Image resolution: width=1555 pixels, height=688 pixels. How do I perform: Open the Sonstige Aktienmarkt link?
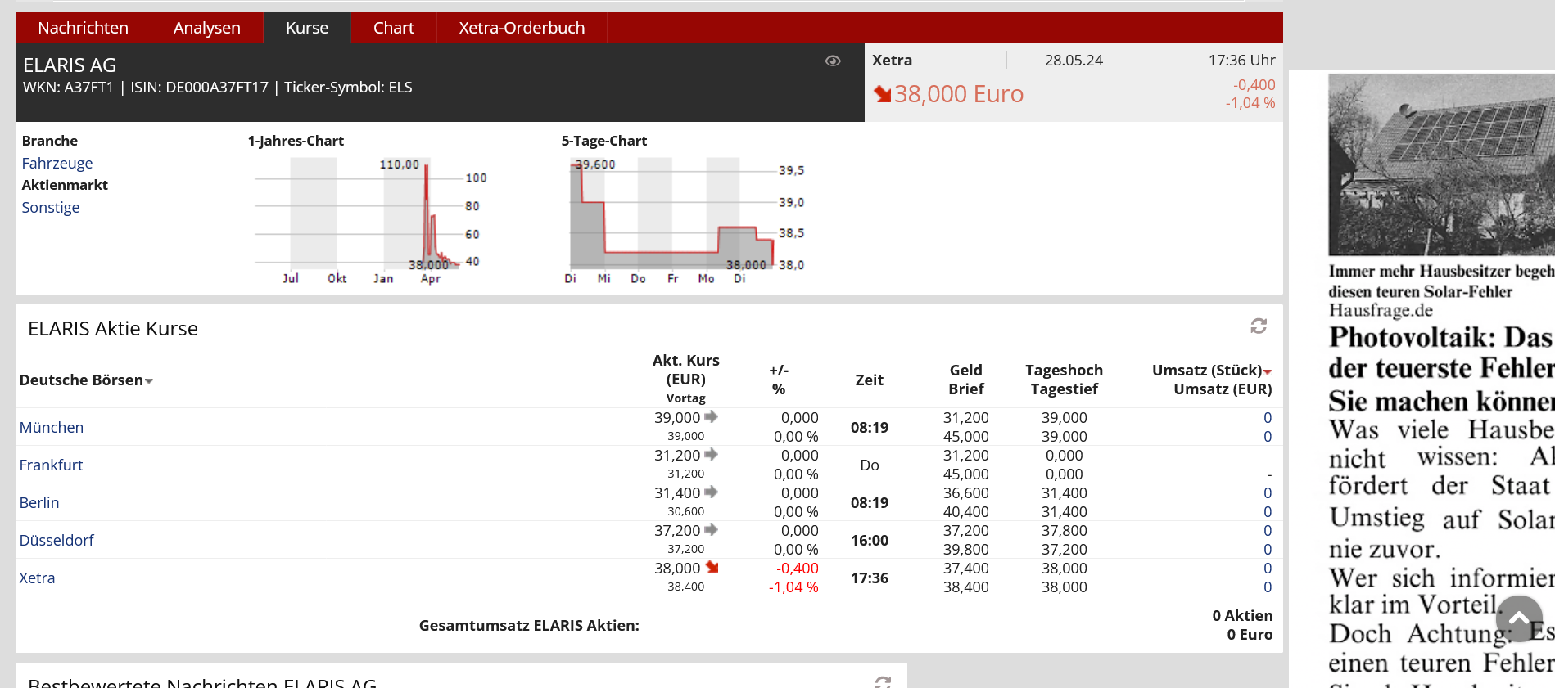pos(51,207)
